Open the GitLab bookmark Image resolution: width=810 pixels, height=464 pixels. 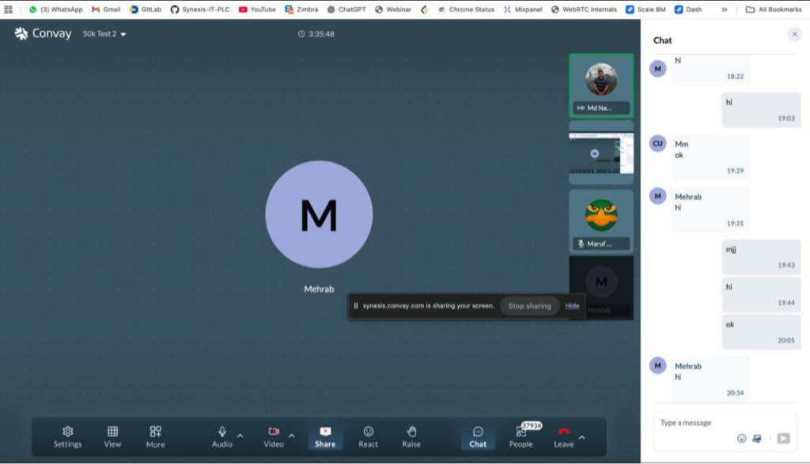[145, 9]
